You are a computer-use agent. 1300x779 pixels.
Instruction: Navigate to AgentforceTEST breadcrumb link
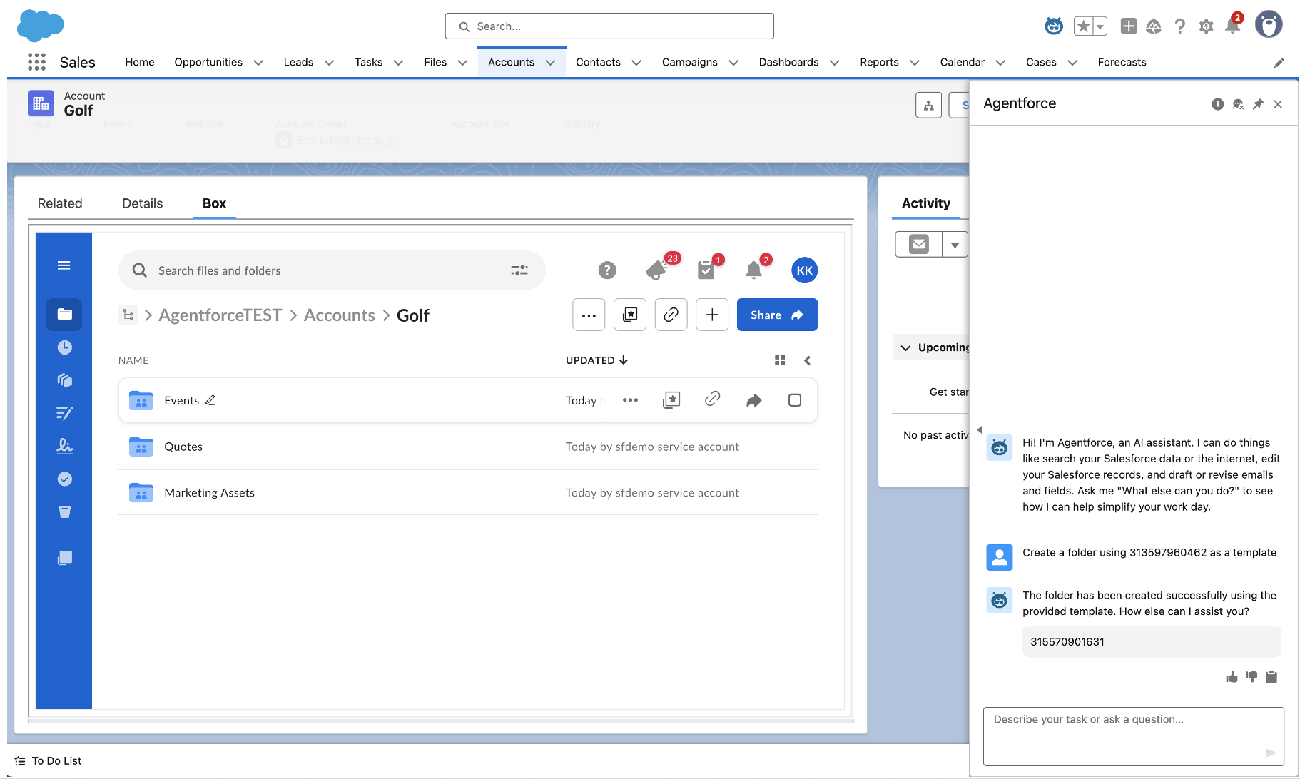(x=220, y=315)
